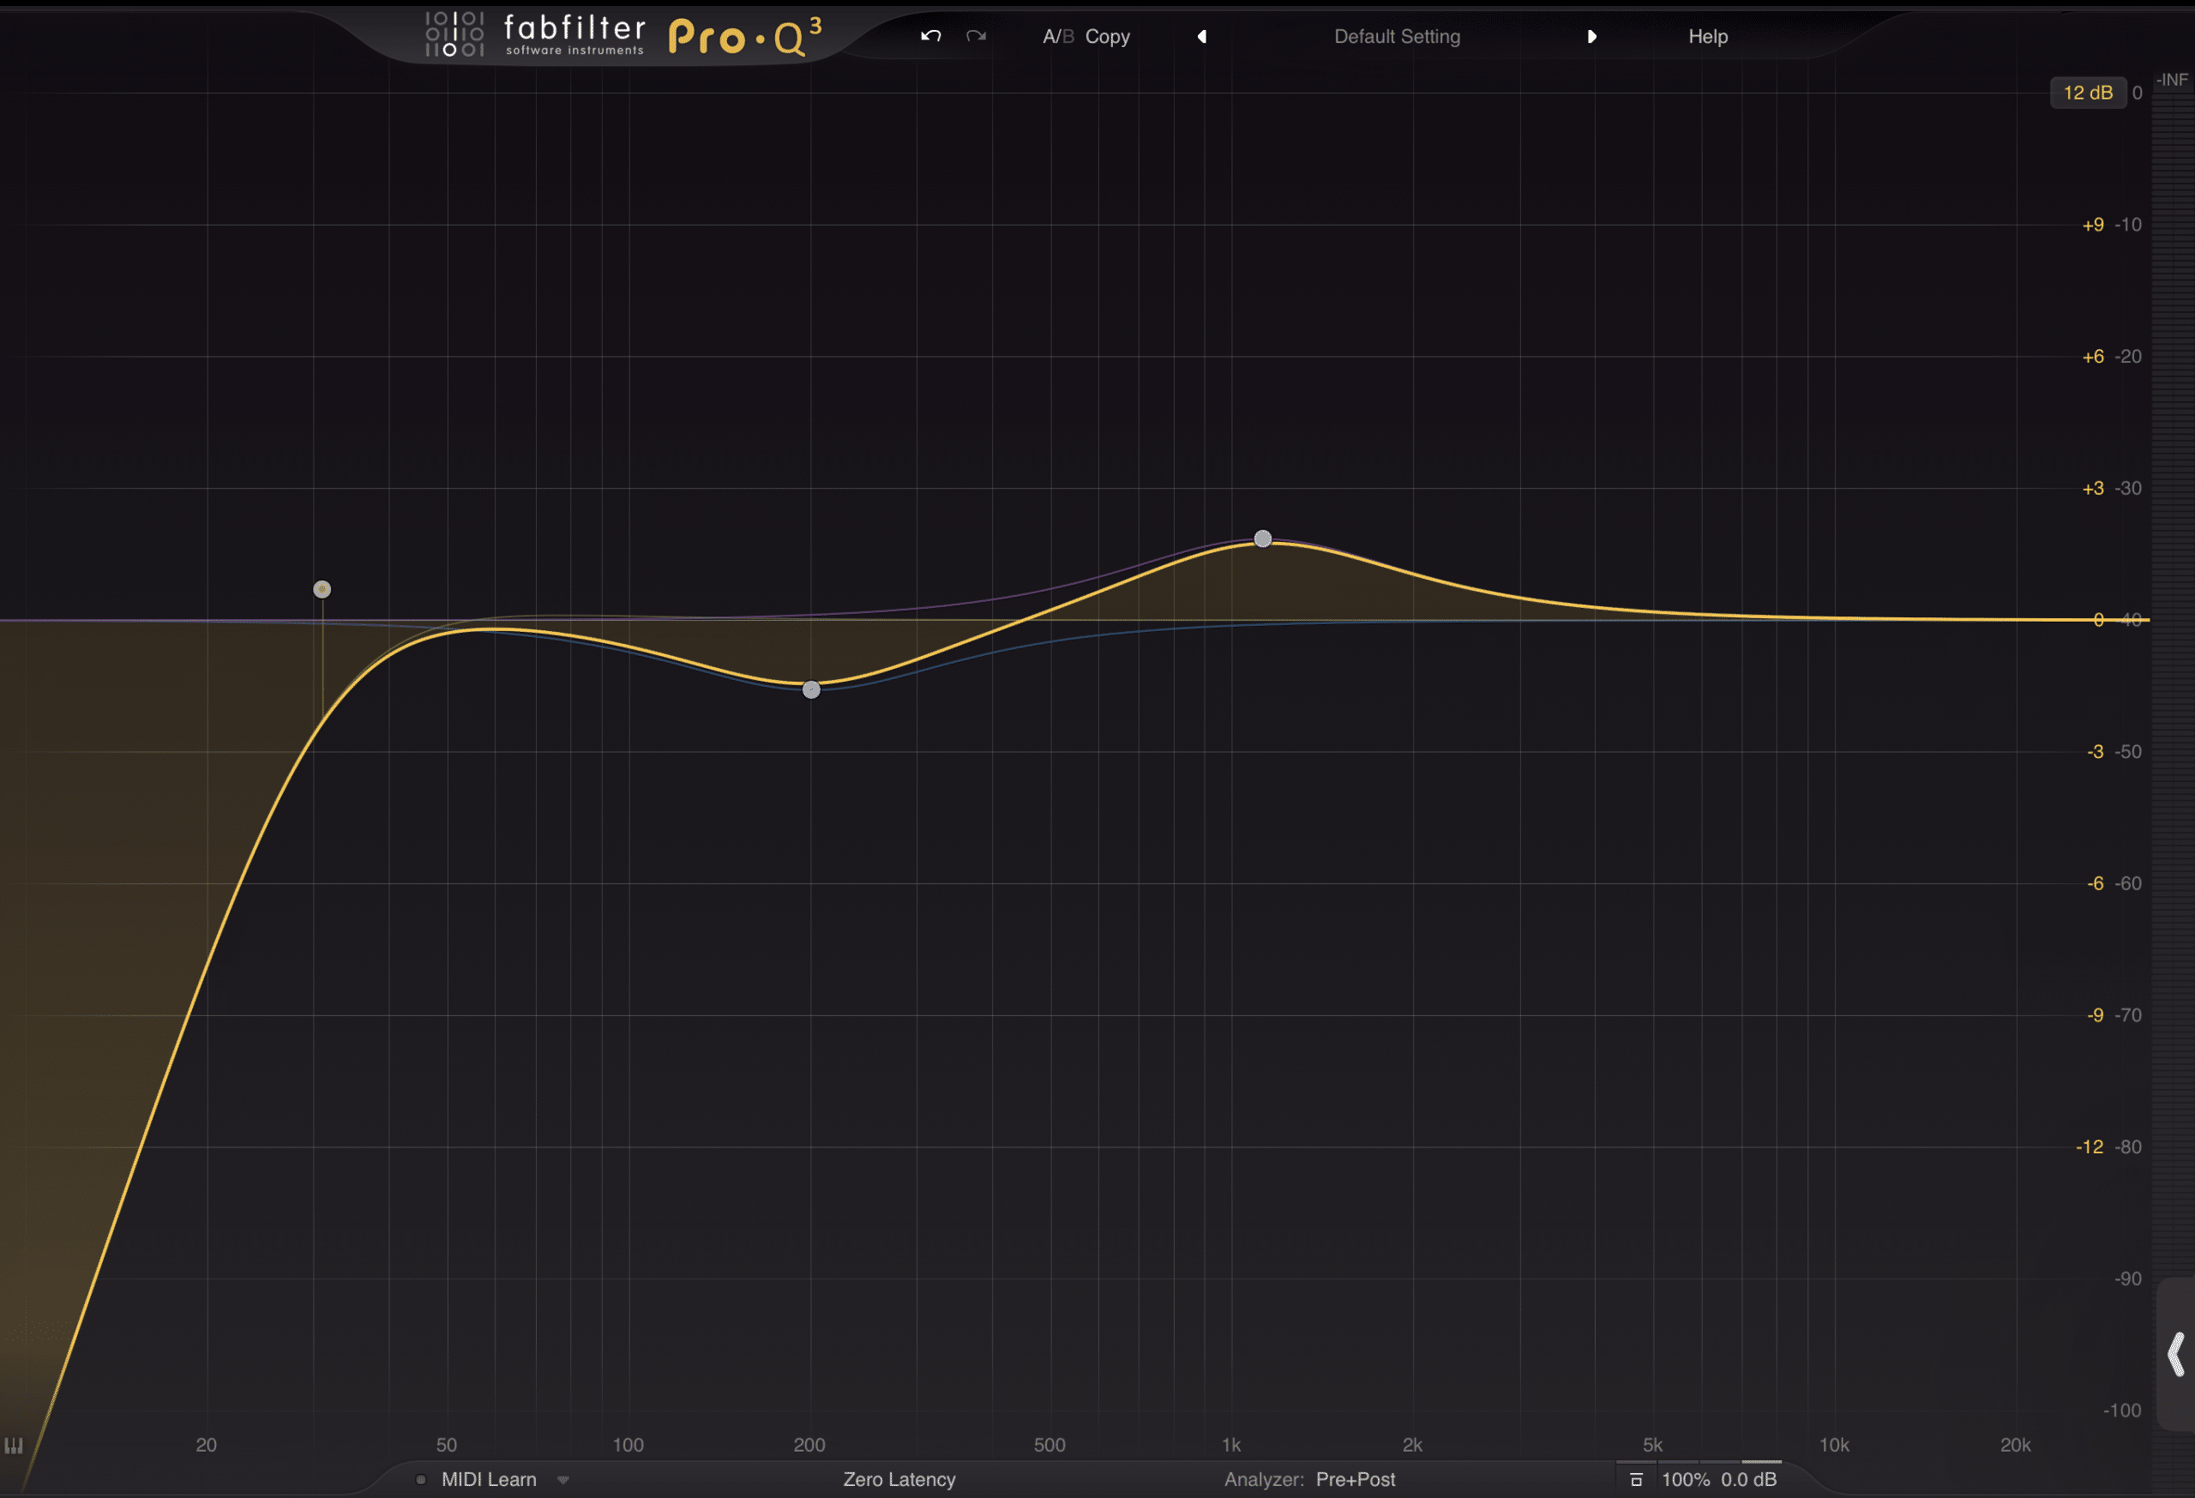Open the Default Setting preset menu
This screenshot has width=2195, height=1498.
click(x=1396, y=36)
